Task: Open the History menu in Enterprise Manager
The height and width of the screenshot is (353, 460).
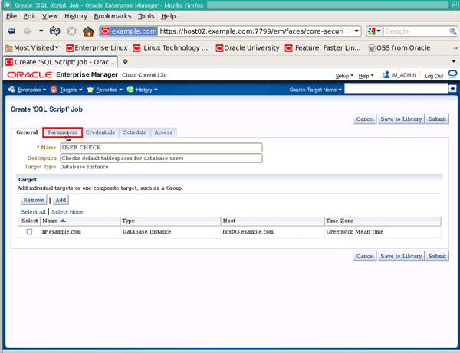Action: pos(143,90)
